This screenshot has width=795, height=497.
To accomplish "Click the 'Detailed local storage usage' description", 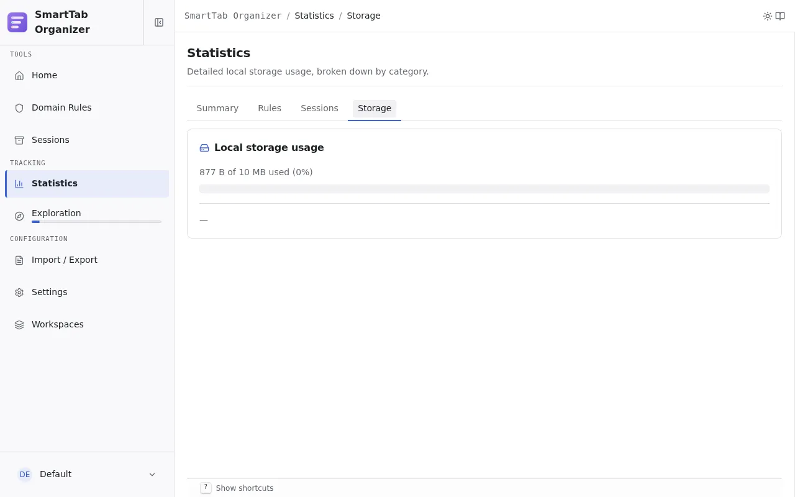I will (x=308, y=71).
